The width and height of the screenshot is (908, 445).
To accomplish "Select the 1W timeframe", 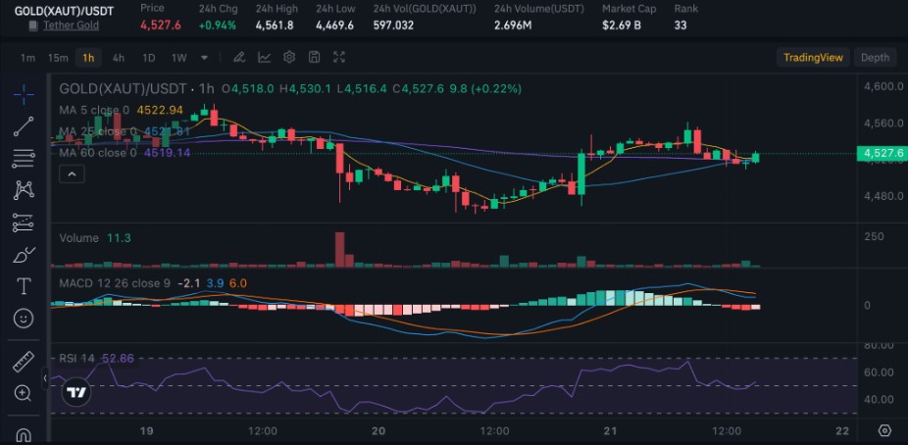I will point(178,58).
